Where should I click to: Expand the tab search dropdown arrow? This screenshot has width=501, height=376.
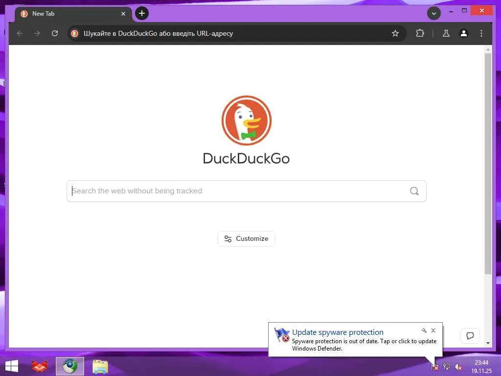(x=434, y=13)
